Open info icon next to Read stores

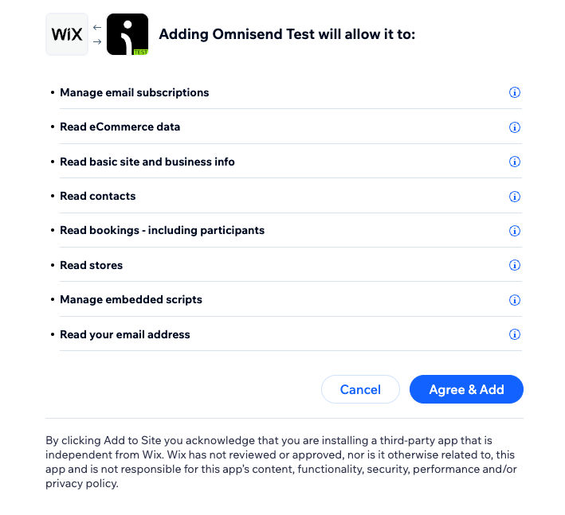coord(514,265)
